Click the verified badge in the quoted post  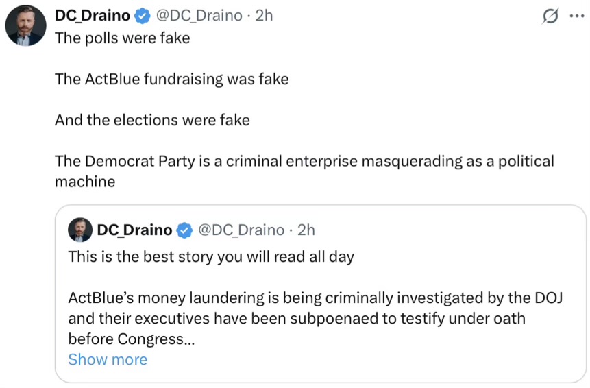pos(185,230)
